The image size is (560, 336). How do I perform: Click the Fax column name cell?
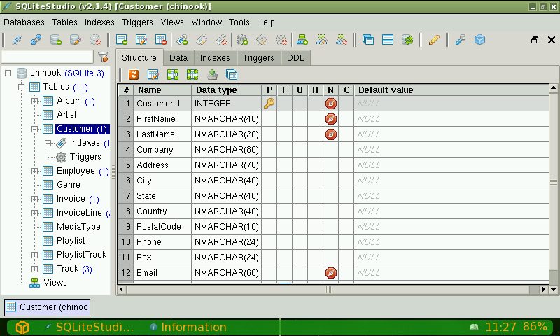click(x=162, y=258)
